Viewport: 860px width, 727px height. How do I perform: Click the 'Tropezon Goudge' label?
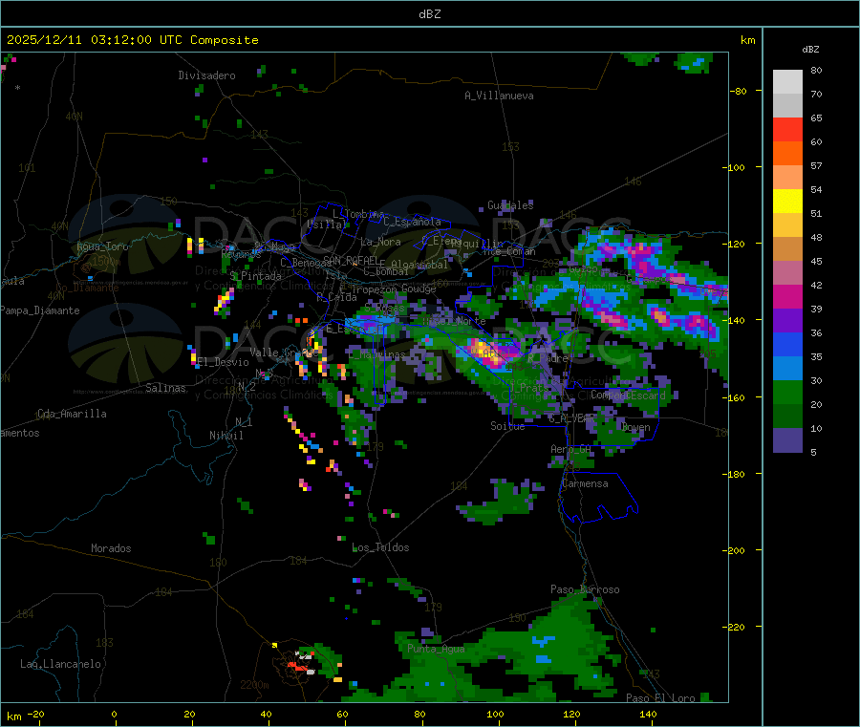[394, 289]
